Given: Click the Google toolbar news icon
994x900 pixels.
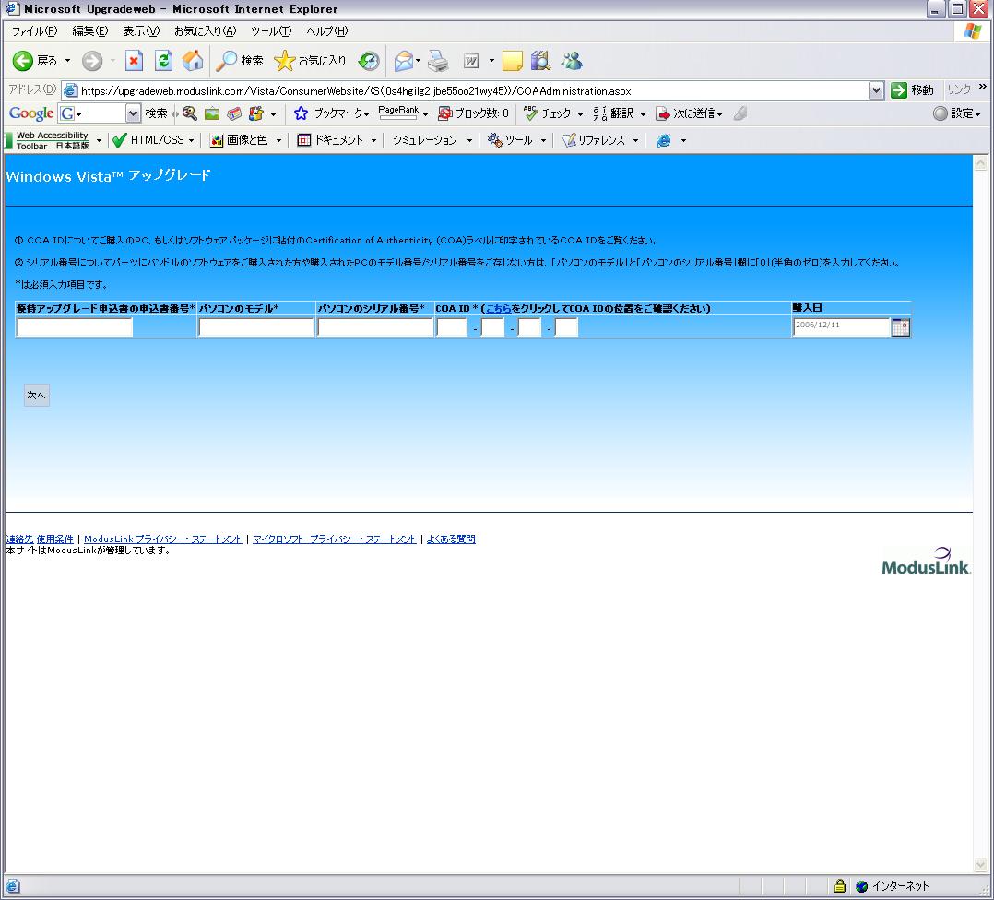Looking at the screenshot, I should [x=234, y=113].
